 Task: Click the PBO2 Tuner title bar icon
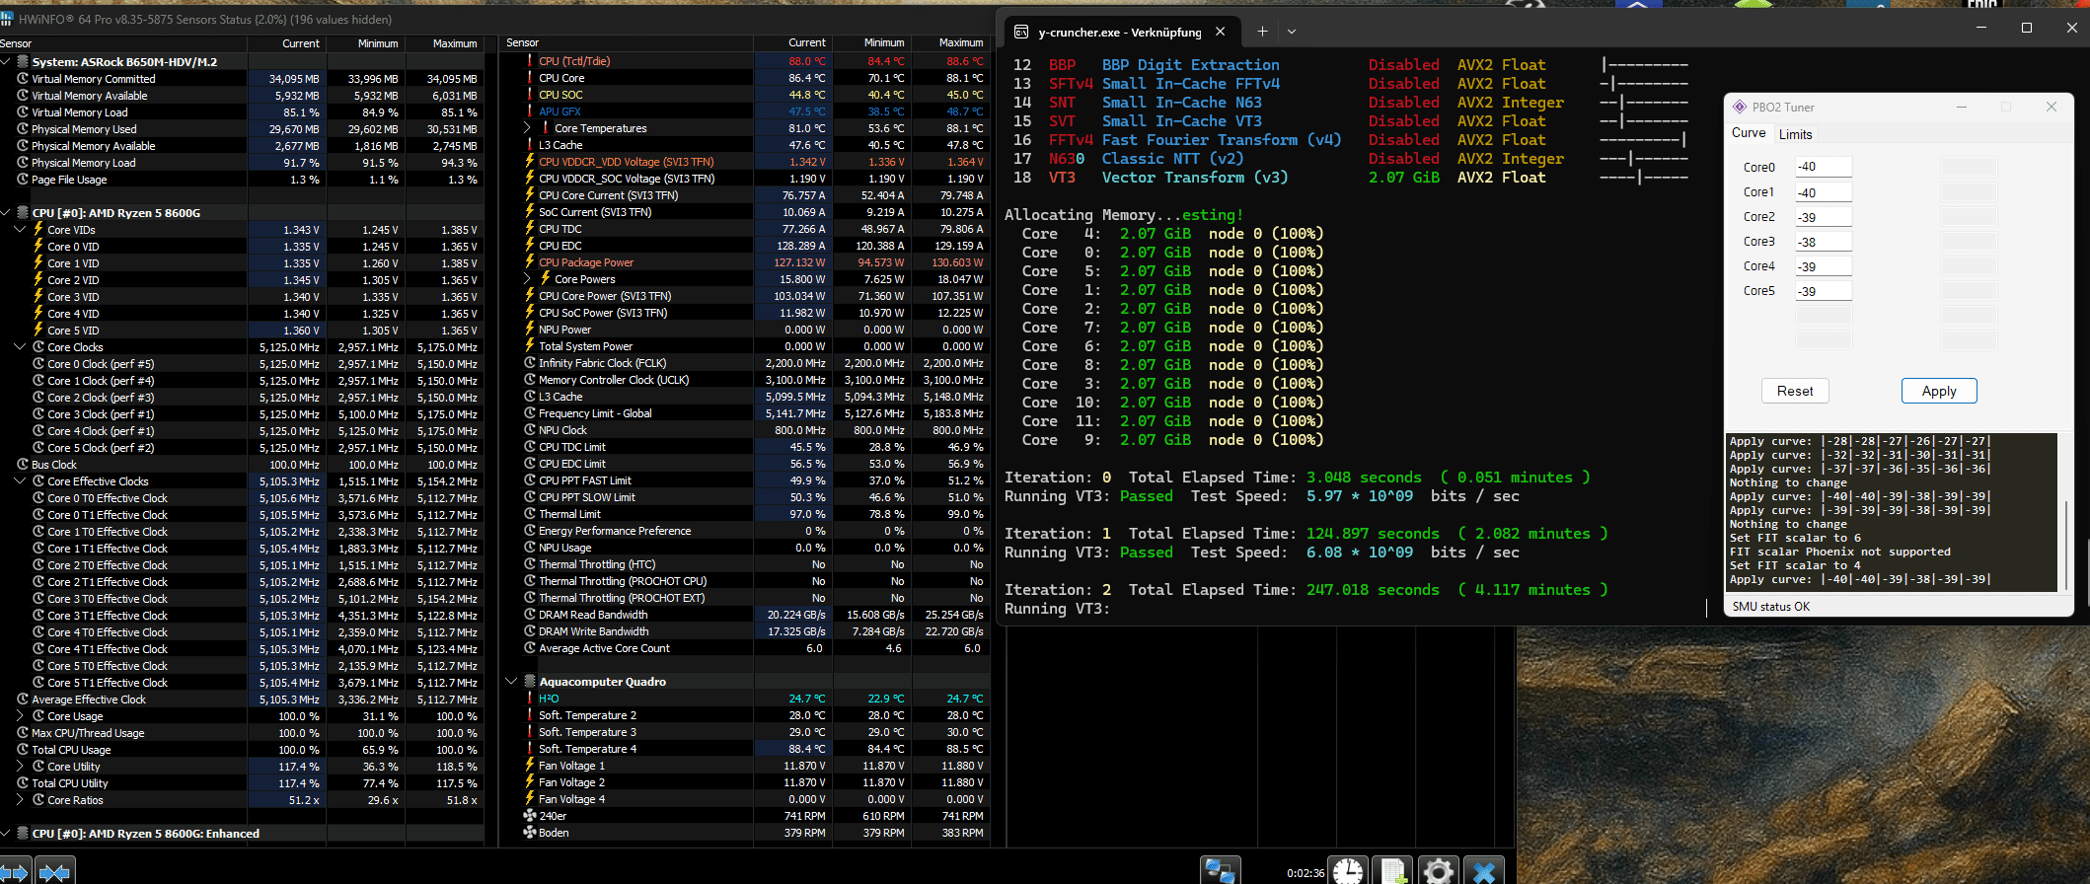click(1740, 107)
